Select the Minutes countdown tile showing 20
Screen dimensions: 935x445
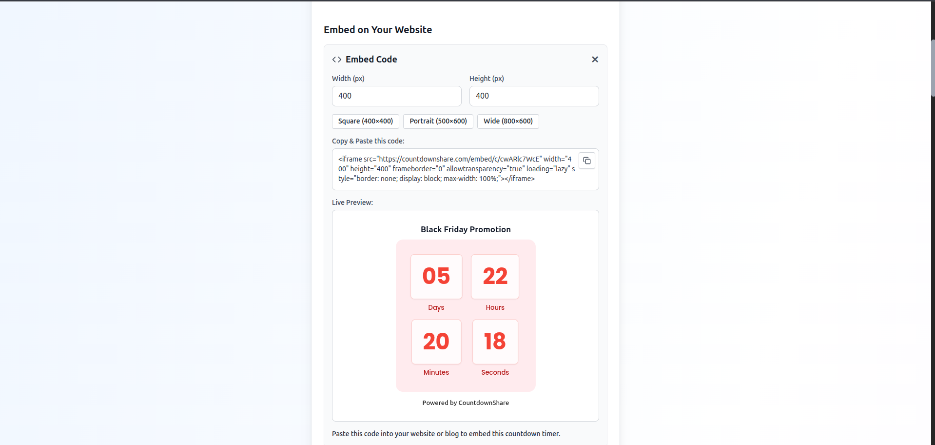436,342
